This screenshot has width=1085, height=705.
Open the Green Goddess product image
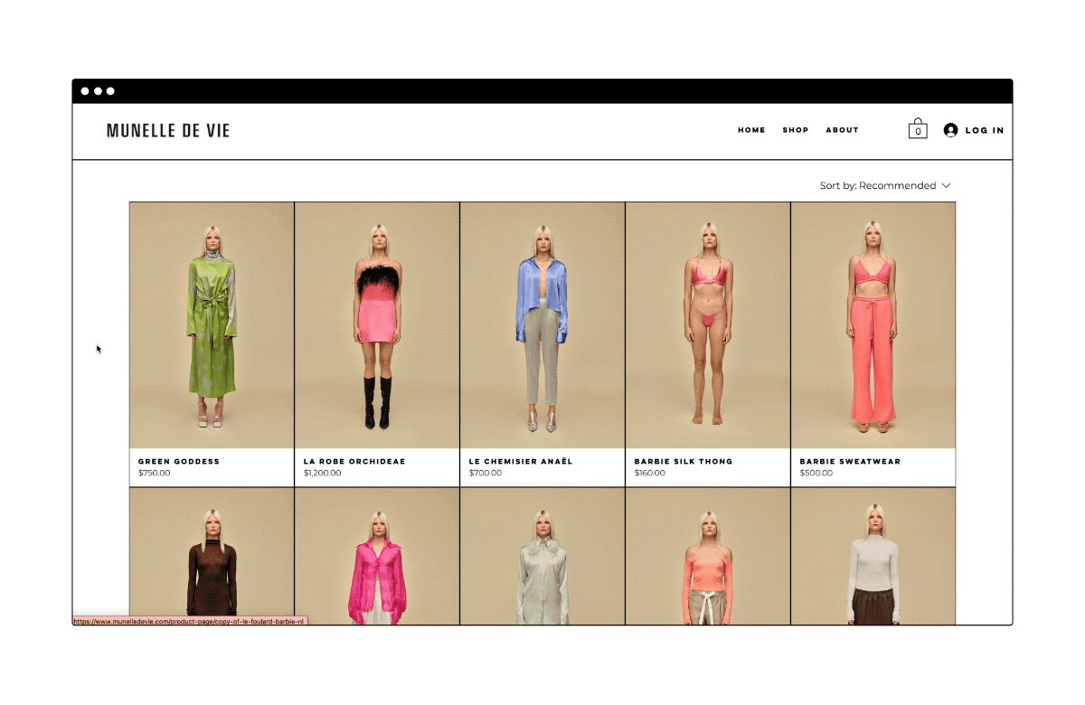(x=212, y=325)
